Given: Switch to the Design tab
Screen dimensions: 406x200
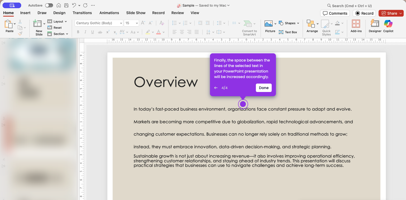Looking at the screenshot, I should [x=59, y=13].
